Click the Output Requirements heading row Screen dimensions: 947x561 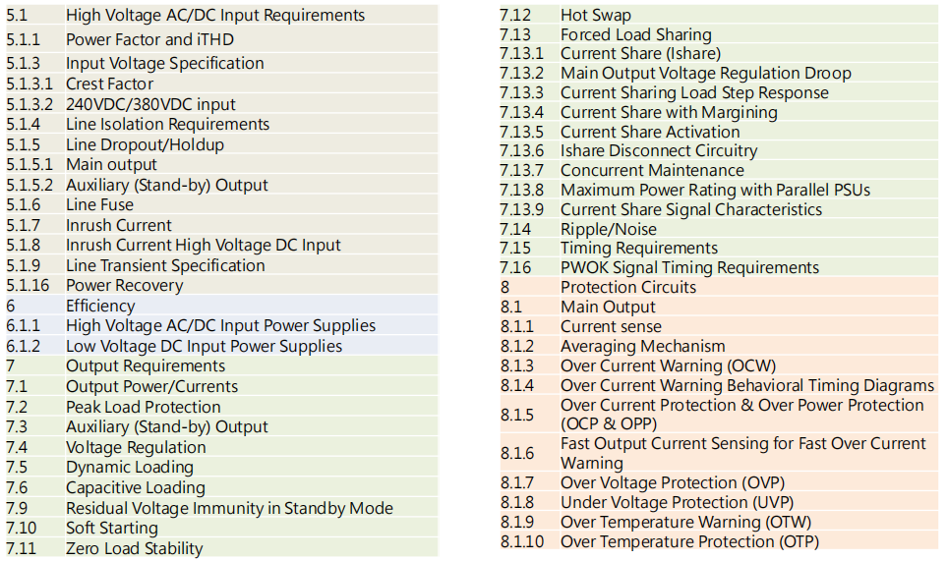(221, 365)
